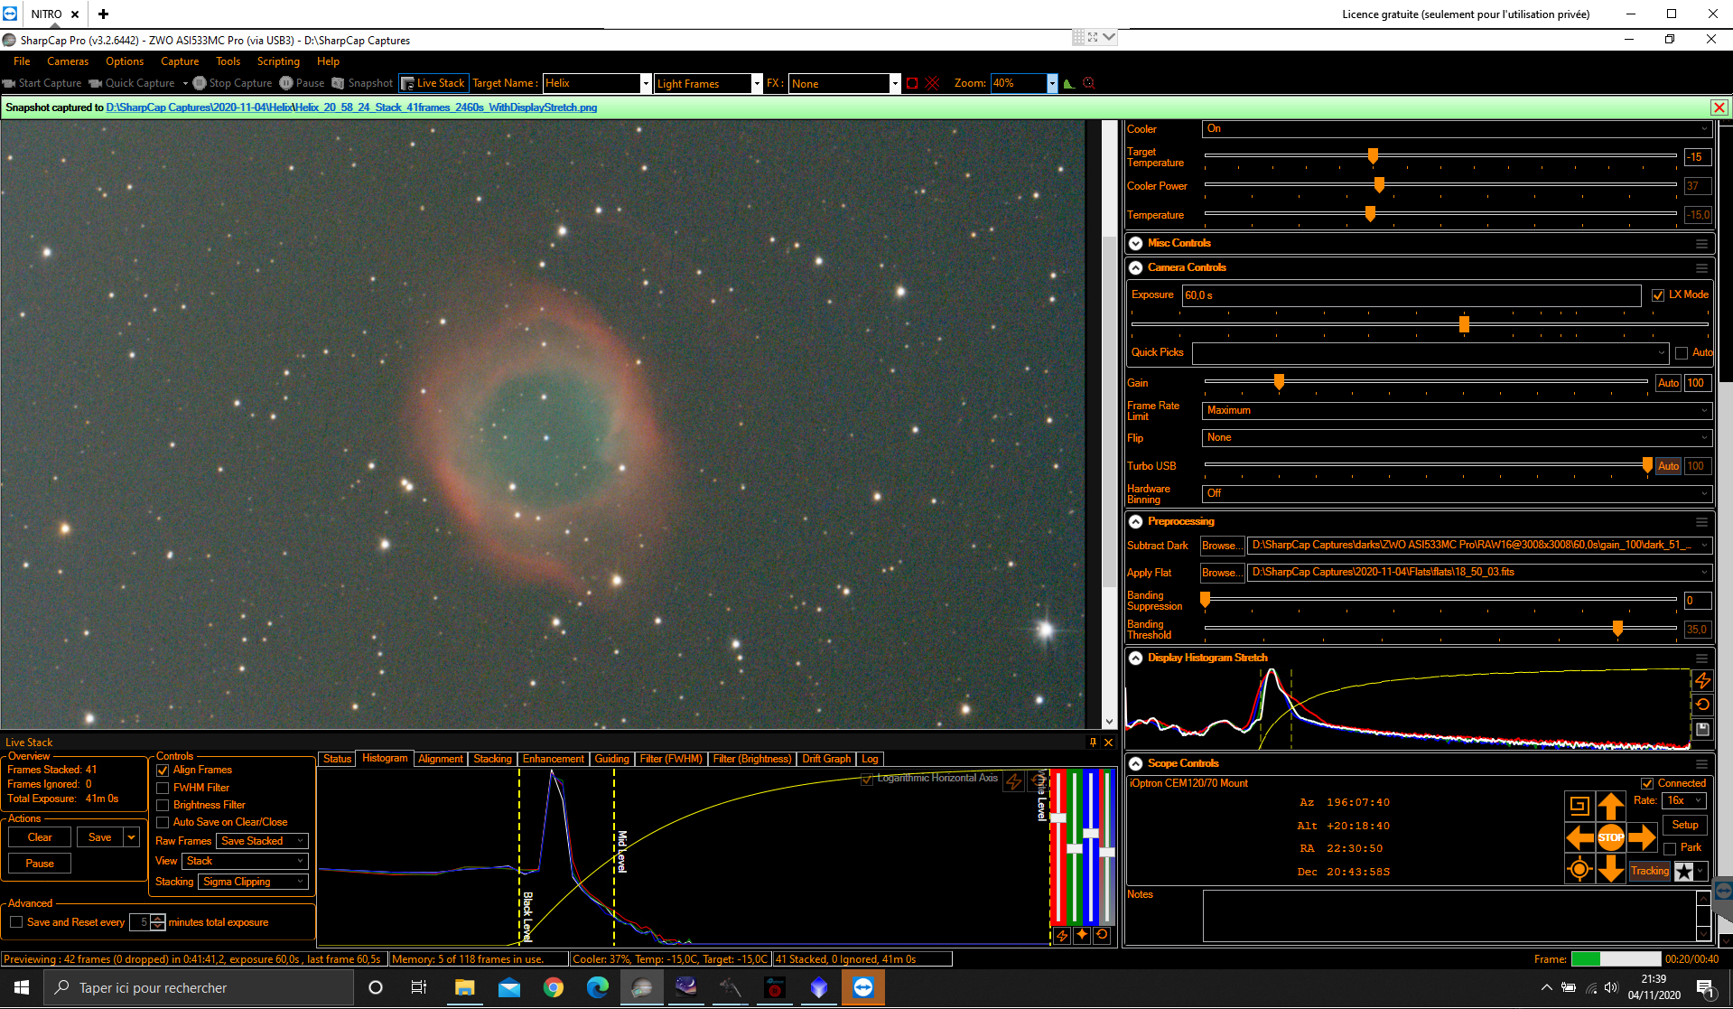The image size is (1733, 1009).
Task: Open the Cameras menu
Action: pos(68,61)
